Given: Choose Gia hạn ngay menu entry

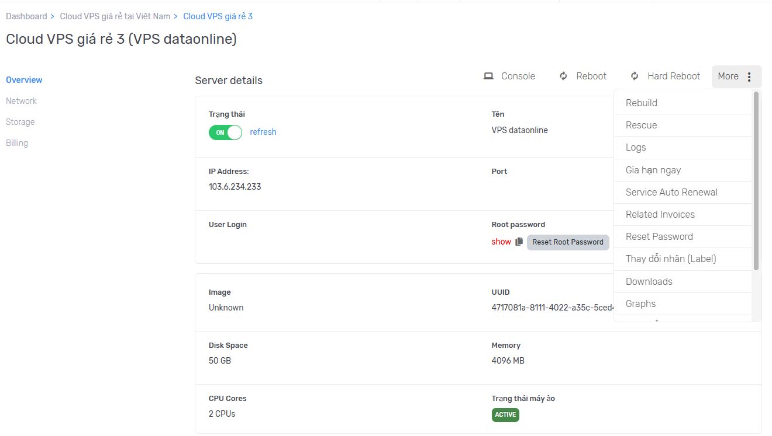Looking at the screenshot, I should [x=683, y=170].
